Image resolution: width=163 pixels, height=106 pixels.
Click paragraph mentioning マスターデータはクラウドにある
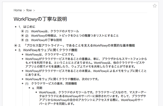point(93,98)
